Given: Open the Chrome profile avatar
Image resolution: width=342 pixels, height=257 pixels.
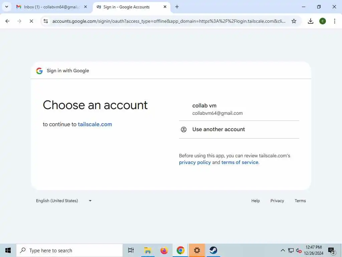Looking at the screenshot, I should (x=323, y=21).
